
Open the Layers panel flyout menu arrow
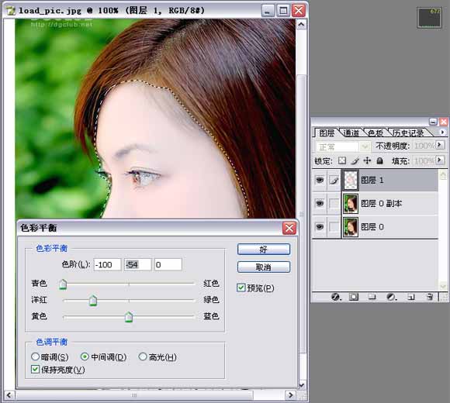[x=442, y=132]
